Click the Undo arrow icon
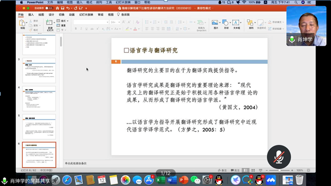The height and width of the screenshot is (186, 331). tap(68, 8)
